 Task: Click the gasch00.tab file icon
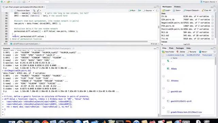(x=168, y=92)
